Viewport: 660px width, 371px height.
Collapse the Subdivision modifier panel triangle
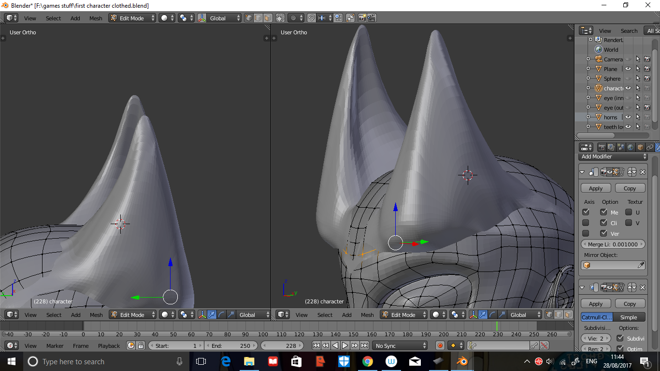click(x=582, y=287)
